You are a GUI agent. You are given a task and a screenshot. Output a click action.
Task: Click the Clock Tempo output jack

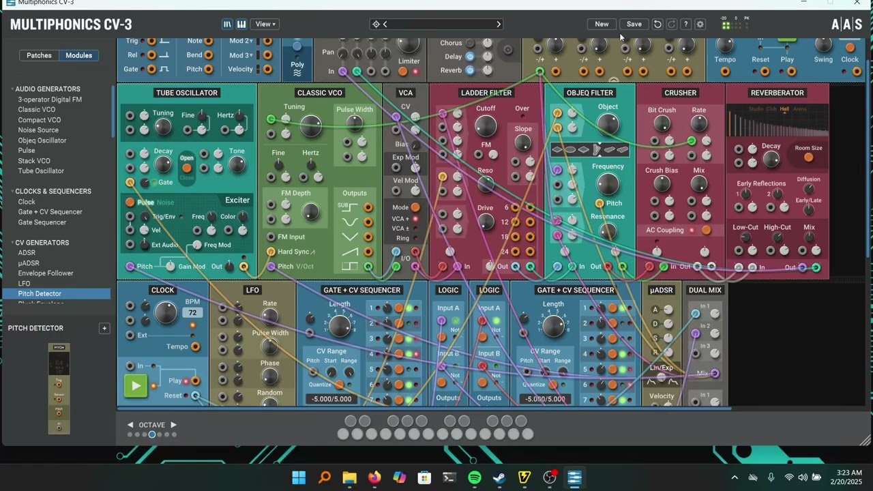click(195, 346)
